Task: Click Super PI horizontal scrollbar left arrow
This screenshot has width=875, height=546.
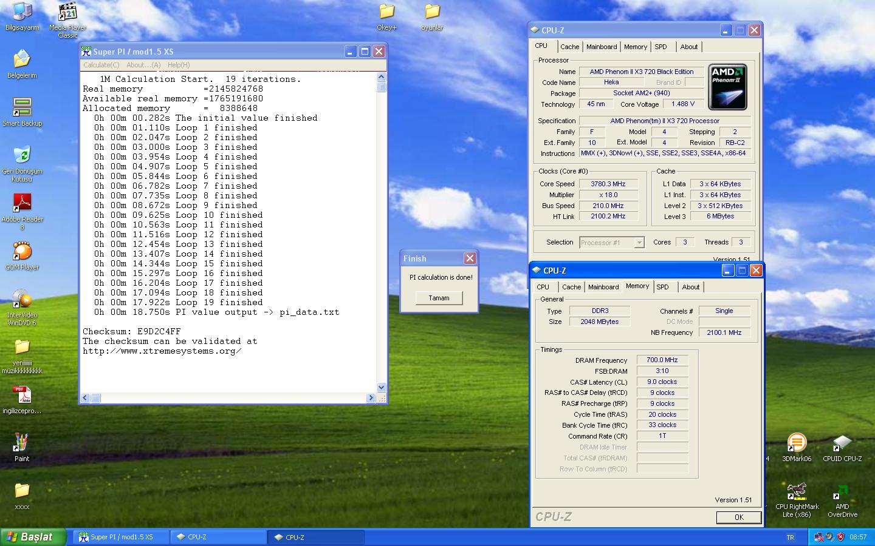Action: tap(86, 398)
